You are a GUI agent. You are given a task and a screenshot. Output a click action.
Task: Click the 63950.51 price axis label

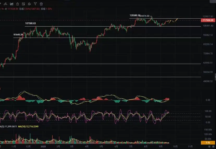208,63
